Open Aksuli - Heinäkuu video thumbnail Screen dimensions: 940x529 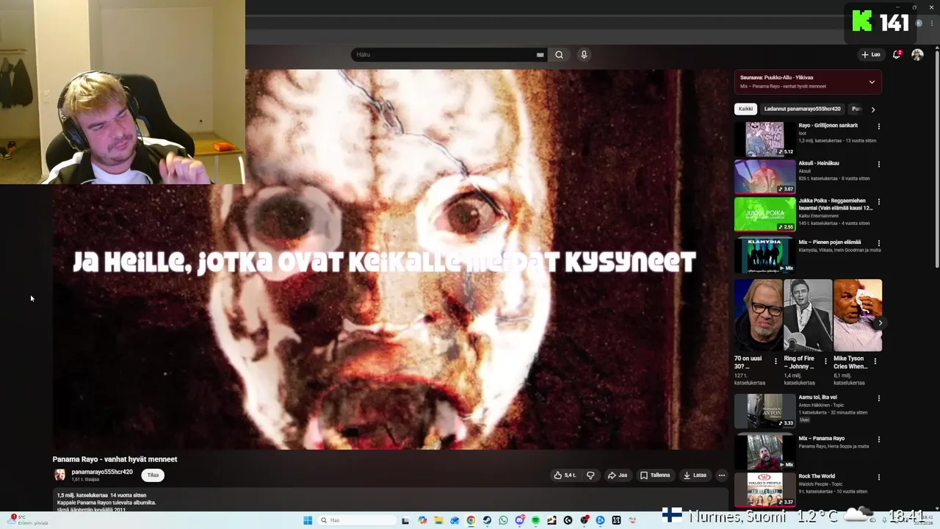[x=765, y=176]
